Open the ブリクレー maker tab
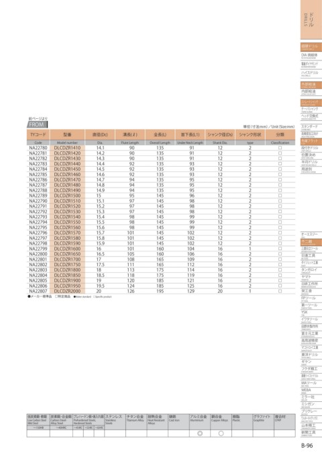Screen dimensions: 322x455 (x=311, y=413)
